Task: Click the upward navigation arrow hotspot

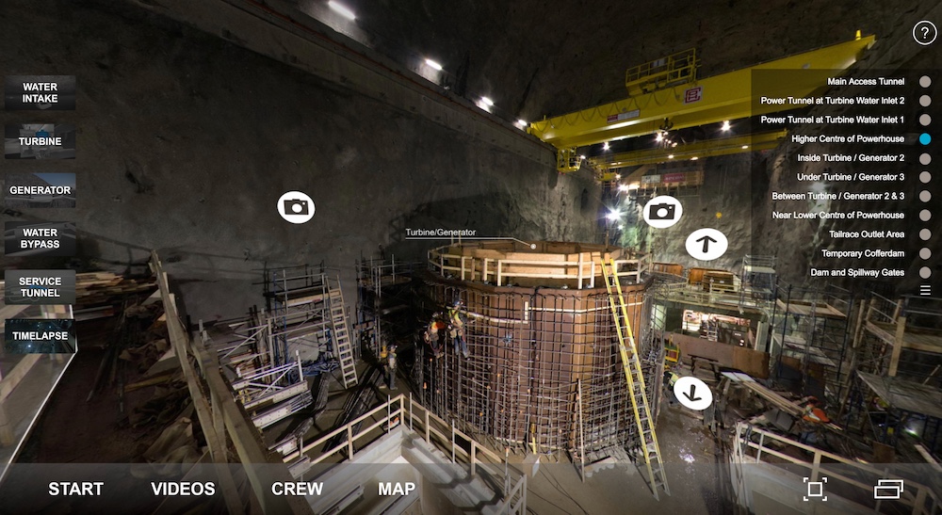Action: tap(706, 245)
